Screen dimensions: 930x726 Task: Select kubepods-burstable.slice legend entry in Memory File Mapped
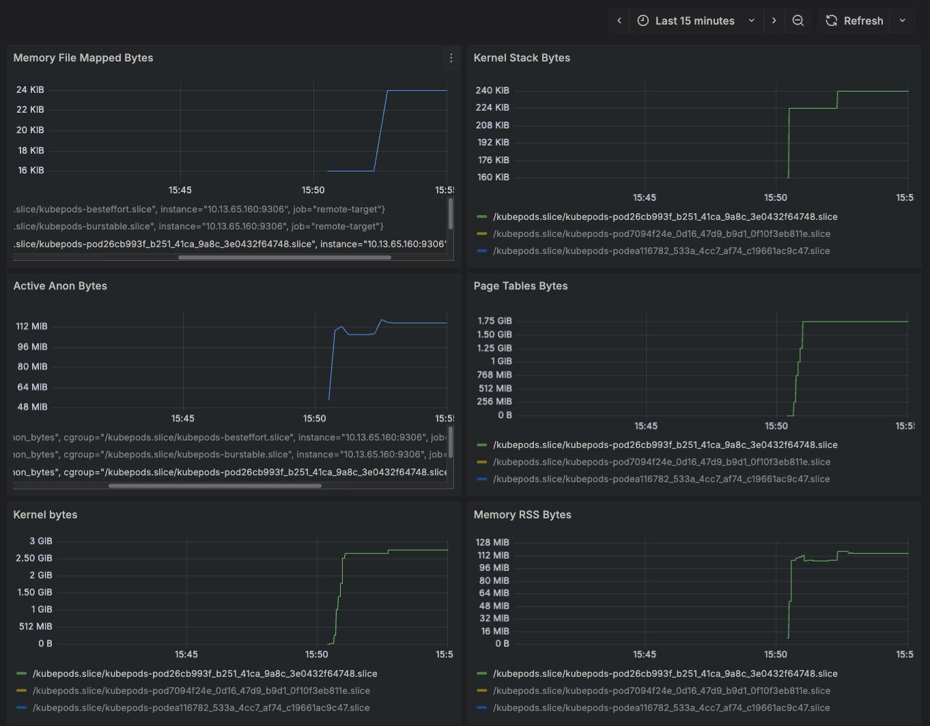click(198, 226)
